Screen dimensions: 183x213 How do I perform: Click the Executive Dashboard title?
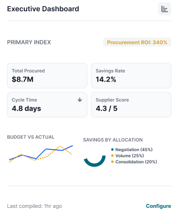(x=43, y=9)
